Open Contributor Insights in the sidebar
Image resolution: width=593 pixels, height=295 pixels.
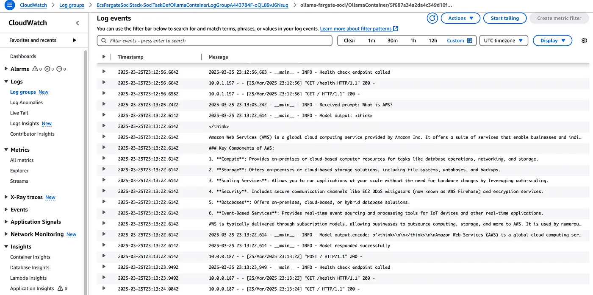point(32,134)
